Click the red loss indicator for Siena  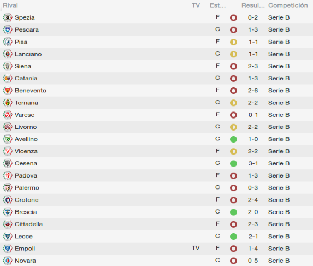point(233,67)
